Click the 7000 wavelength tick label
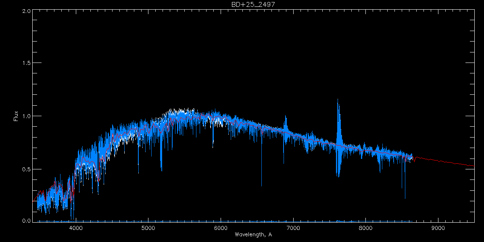 pos(293,228)
